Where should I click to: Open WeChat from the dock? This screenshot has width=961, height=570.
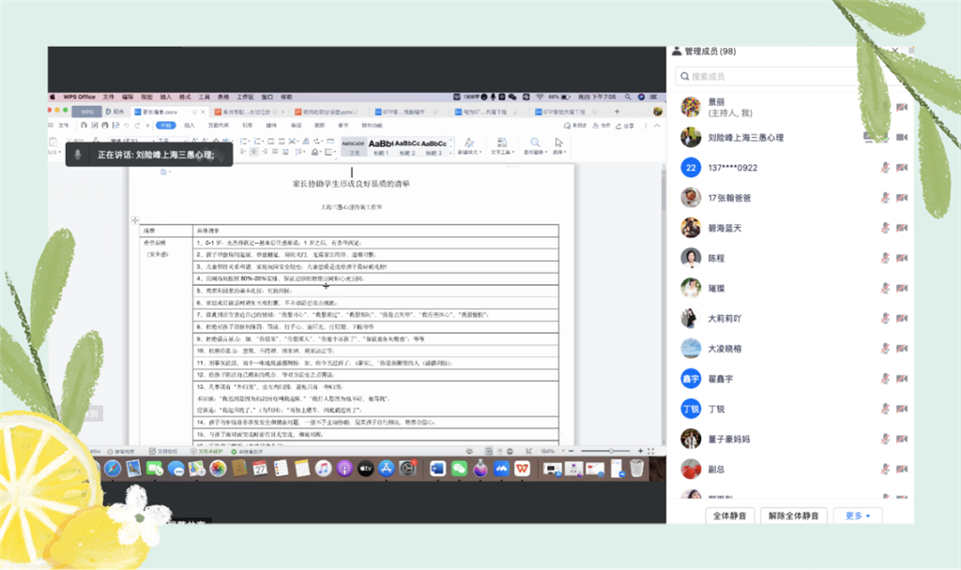coord(459,467)
